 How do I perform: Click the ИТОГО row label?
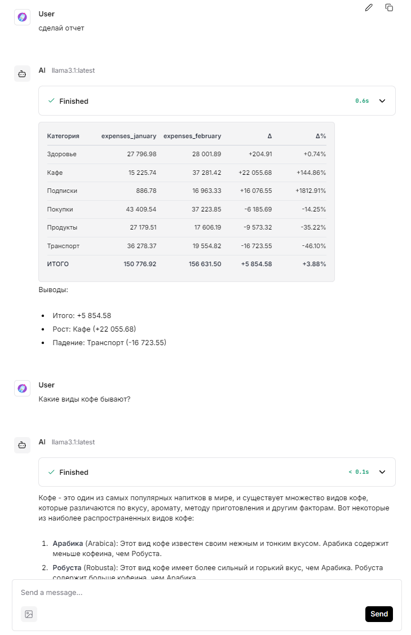pyautogui.click(x=58, y=264)
